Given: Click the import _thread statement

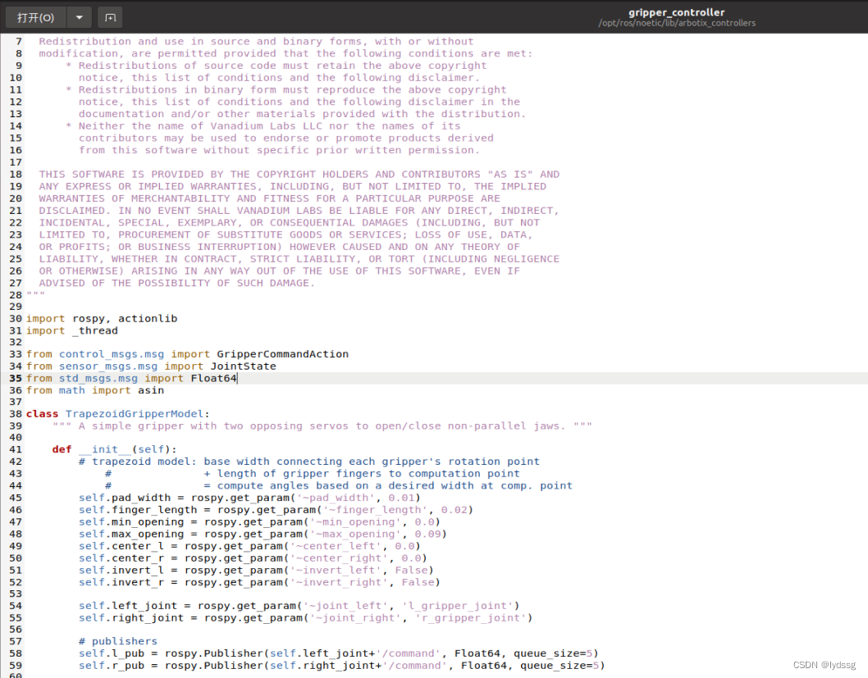Looking at the screenshot, I should (71, 330).
